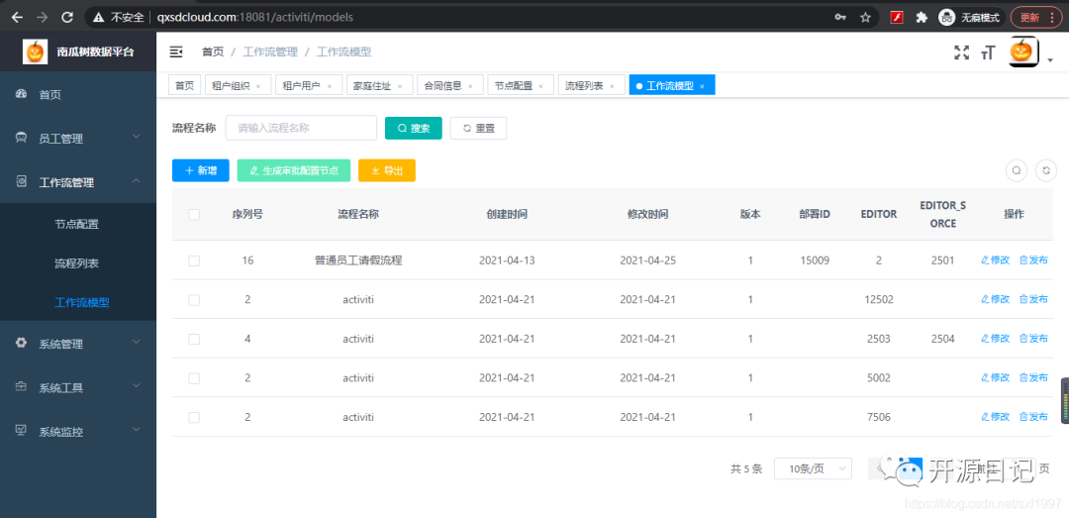Click the 流程名称 search input

[301, 128]
